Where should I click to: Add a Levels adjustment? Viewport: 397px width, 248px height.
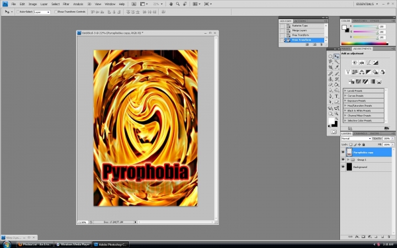click(362, 63)
